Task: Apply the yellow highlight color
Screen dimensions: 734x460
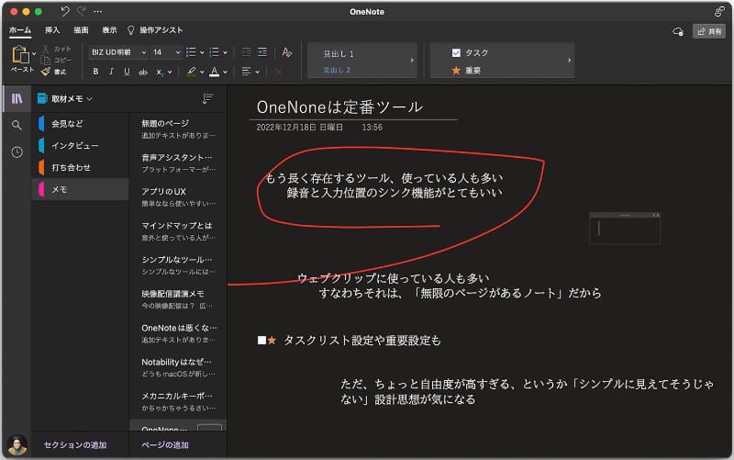Action: (192, 72)
